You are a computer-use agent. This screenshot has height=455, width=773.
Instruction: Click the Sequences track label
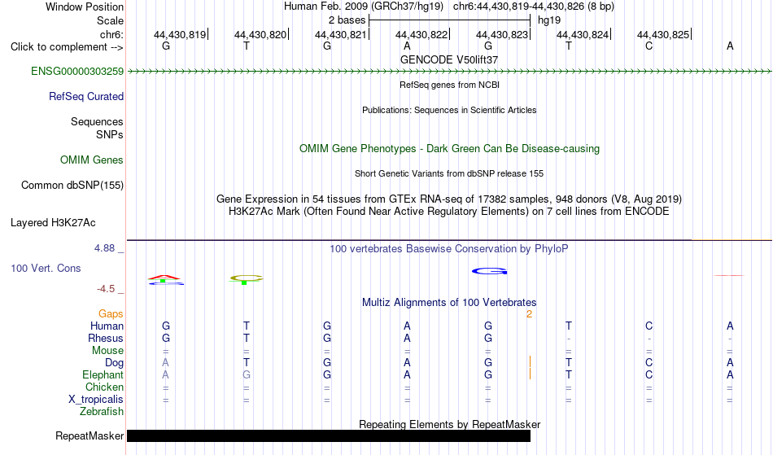[97, 122]
